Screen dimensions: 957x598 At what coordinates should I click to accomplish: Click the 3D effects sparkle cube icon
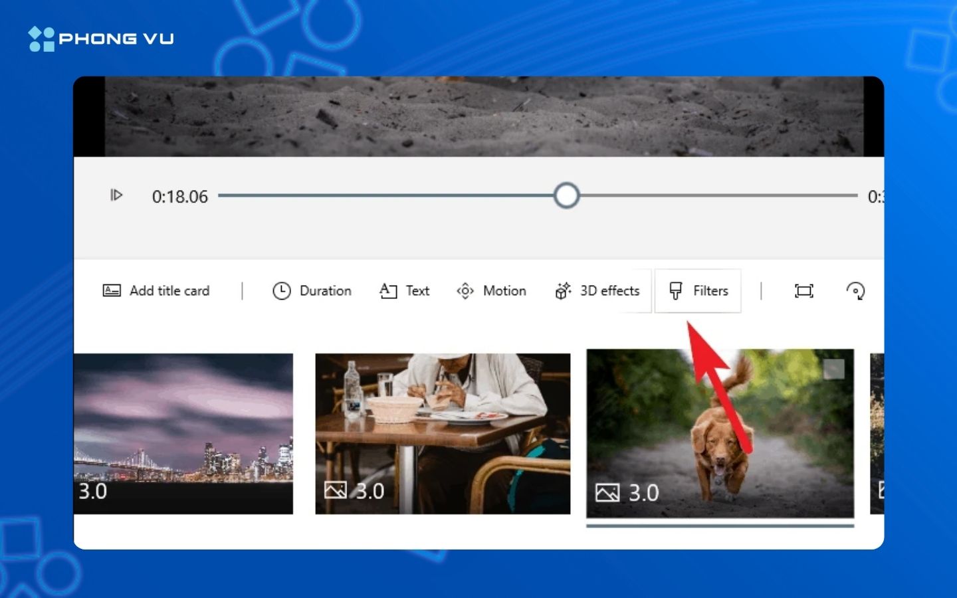tap(563, 291)
